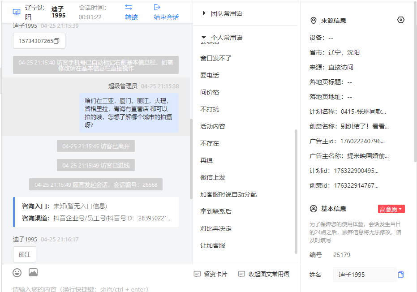This screenshot has width=417, height=292.
Task: Copy phone number 15734307265 via copy icon
Action: click(56, 41)
